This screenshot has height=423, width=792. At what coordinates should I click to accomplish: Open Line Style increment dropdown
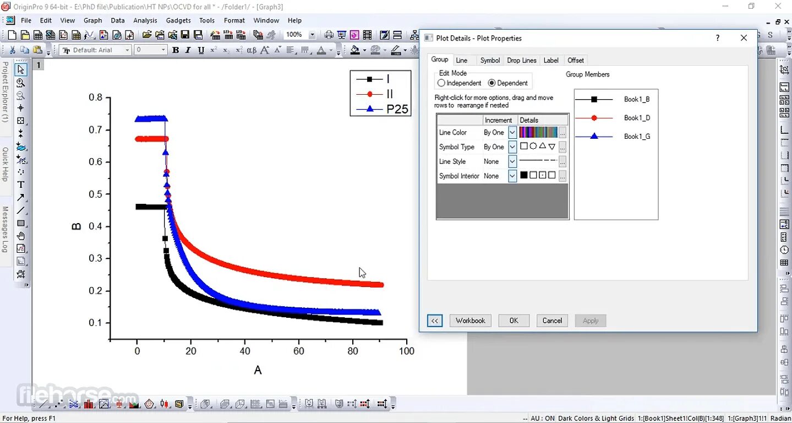[512, 161]
